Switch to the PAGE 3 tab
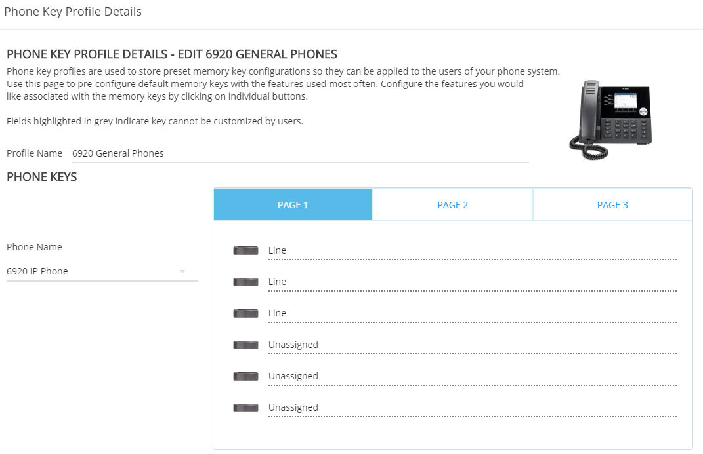The image size is (703, 454). tap(612, 205)
